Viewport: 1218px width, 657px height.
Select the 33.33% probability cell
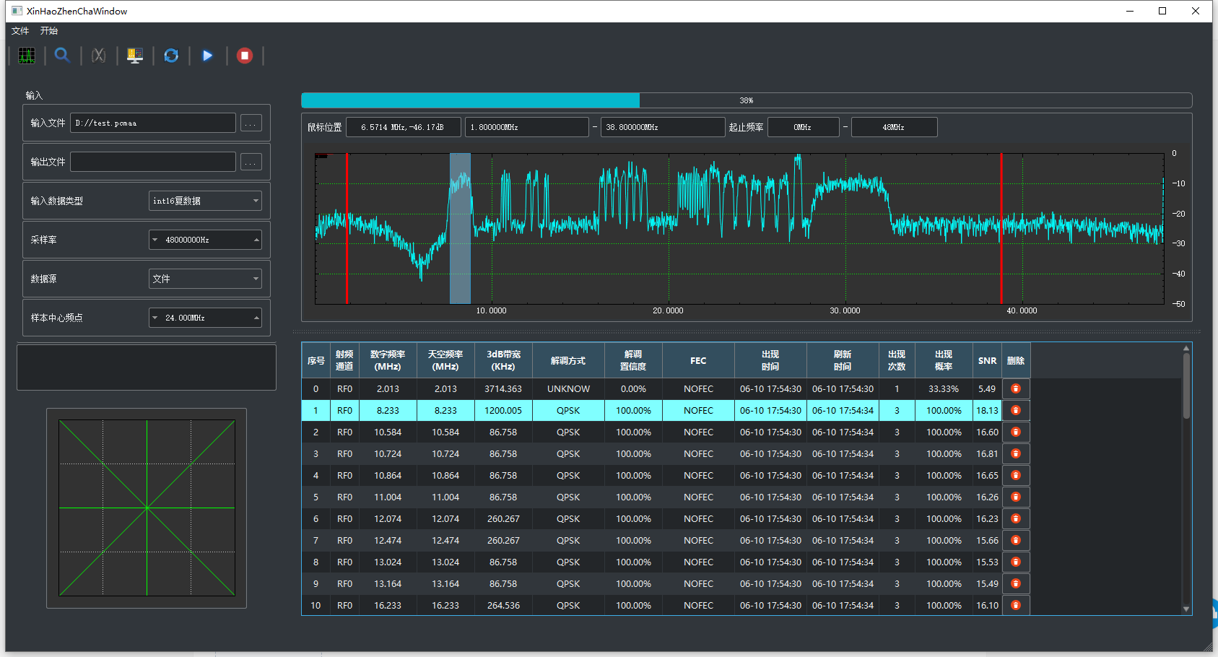944,388
